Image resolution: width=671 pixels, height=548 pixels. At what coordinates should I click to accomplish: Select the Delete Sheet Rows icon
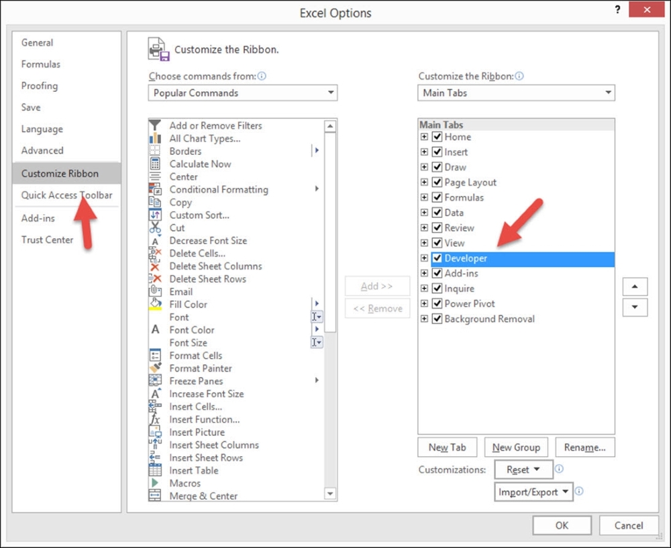pos(155,279)
